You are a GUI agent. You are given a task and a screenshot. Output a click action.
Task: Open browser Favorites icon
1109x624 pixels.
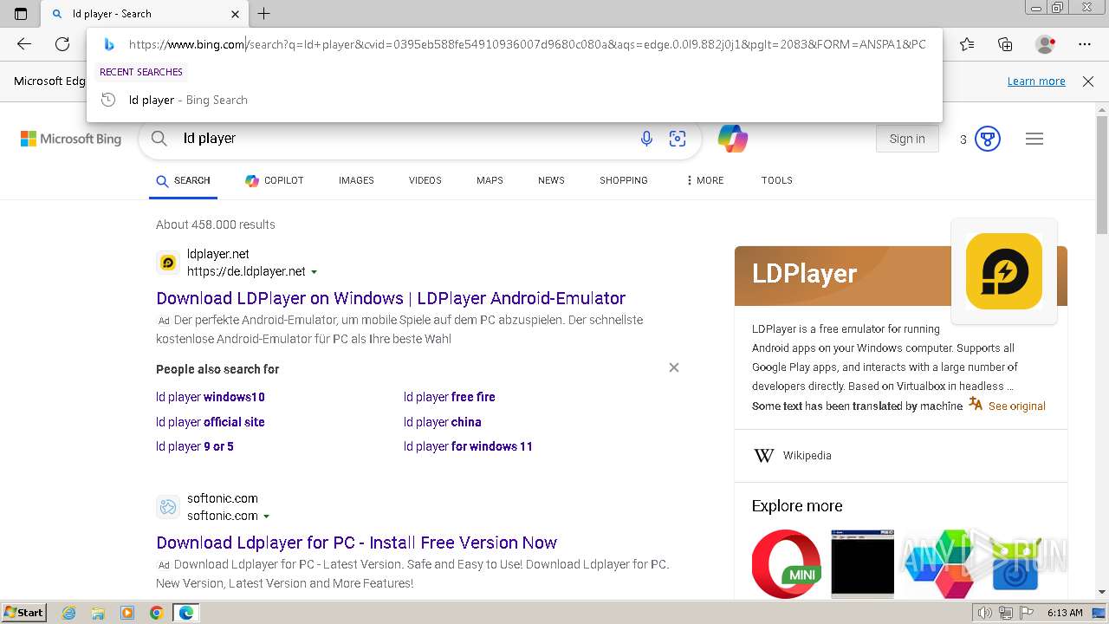[967, 44]
